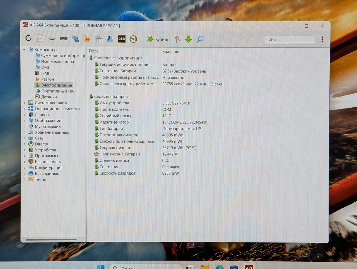Click into the Поиск search field
357x269 pixels.
coord(290,39)
